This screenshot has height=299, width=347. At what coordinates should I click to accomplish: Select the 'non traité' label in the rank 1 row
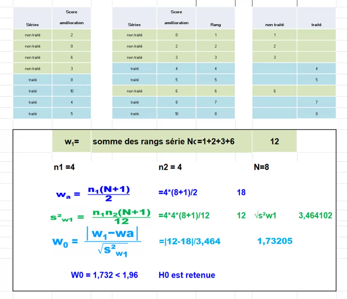coord(134,35)
